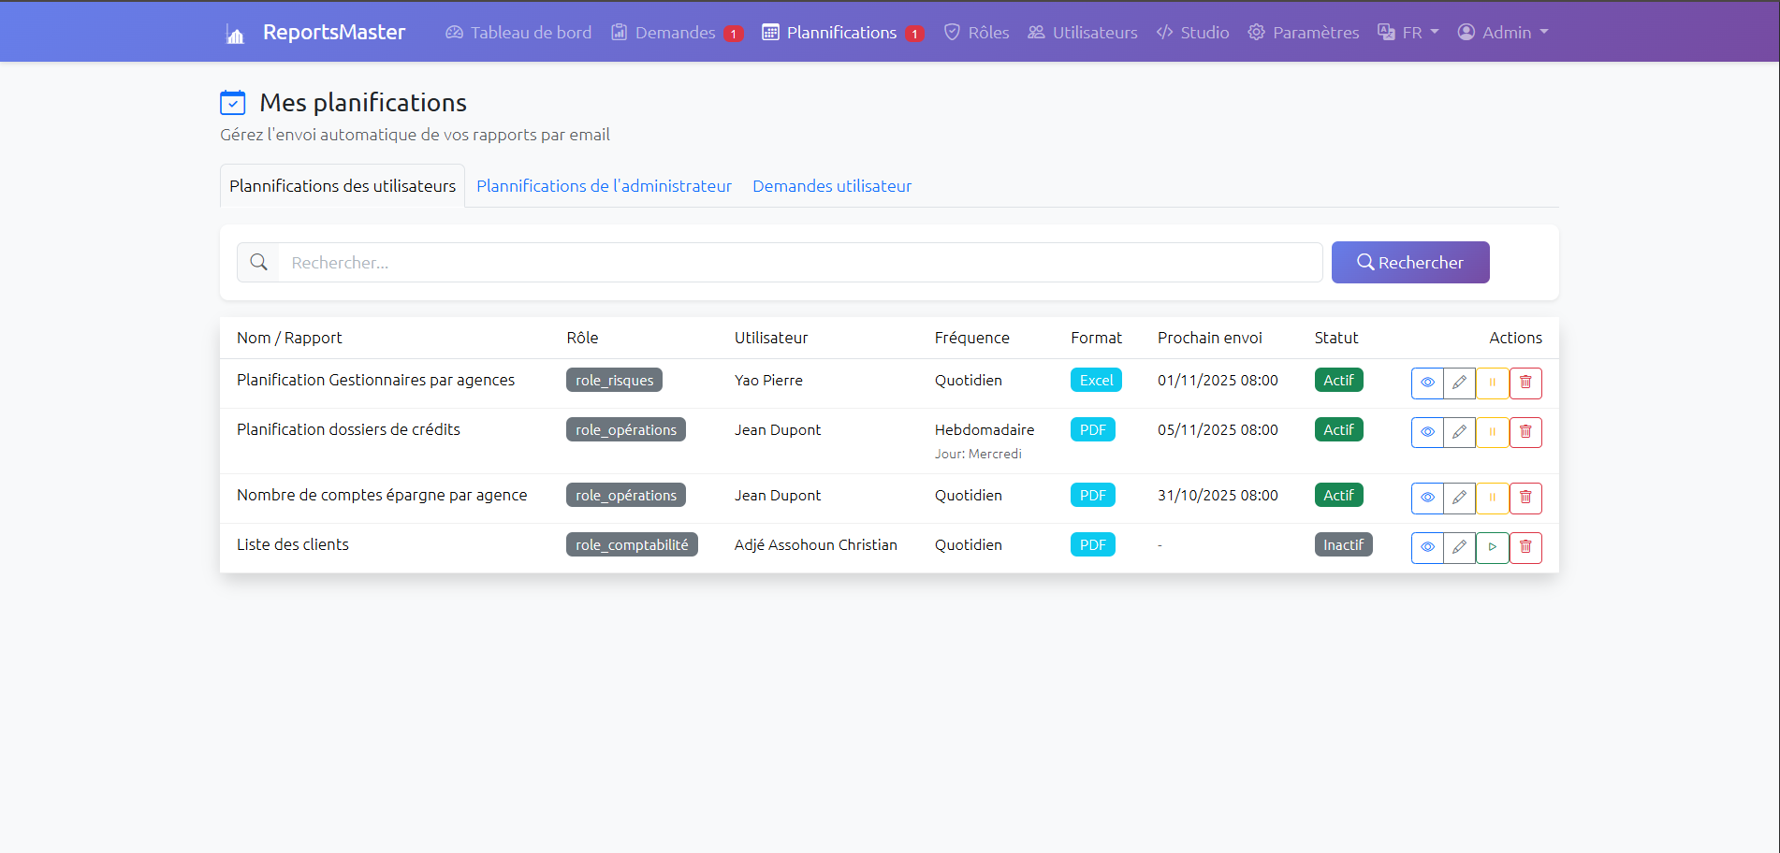Image resolution: width=1780 pixels, height=853 pixels.
Task: Open the Demandes navigation menu
Action: (674, 33)
